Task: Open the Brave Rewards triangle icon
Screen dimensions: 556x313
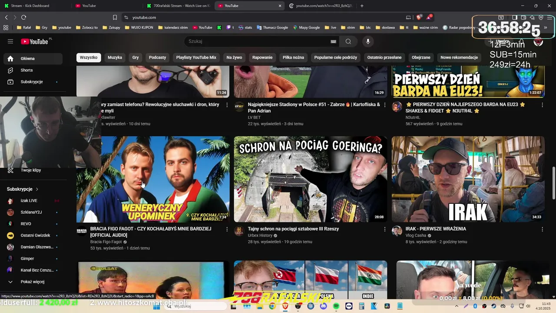Action: 429,17
